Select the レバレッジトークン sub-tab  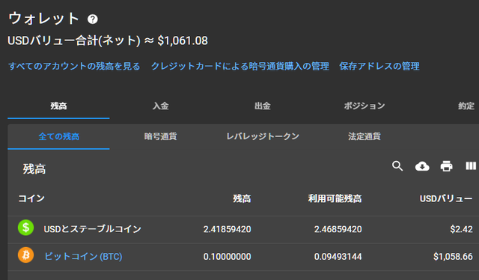point(263,136)
